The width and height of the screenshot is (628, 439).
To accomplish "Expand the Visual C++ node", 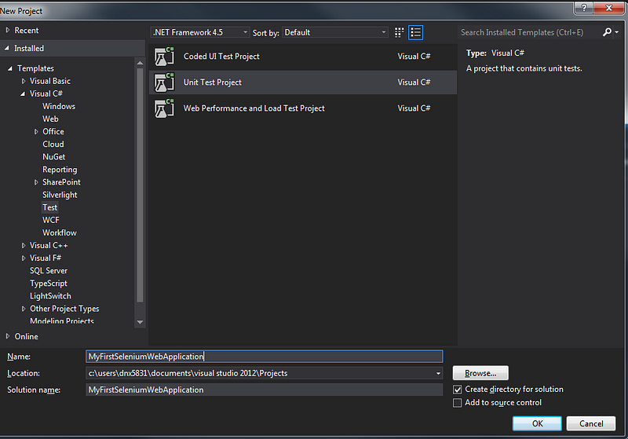I will pyautogui.click(x=24, y=245).
